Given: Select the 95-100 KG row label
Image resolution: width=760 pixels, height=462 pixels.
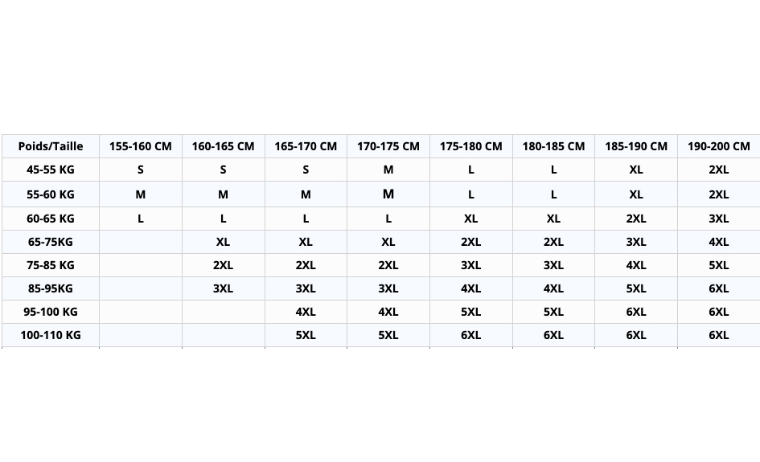Looking at the screenshot, I should click(x=51, y=312).
